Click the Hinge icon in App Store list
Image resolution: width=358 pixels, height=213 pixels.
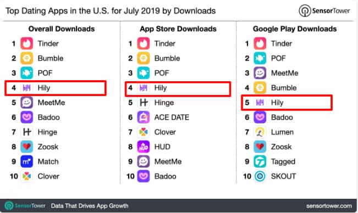tap(144, 103)
